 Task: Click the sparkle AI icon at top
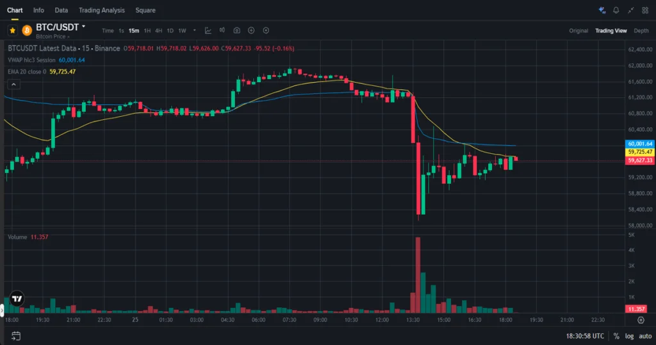(x=602, y=10)
